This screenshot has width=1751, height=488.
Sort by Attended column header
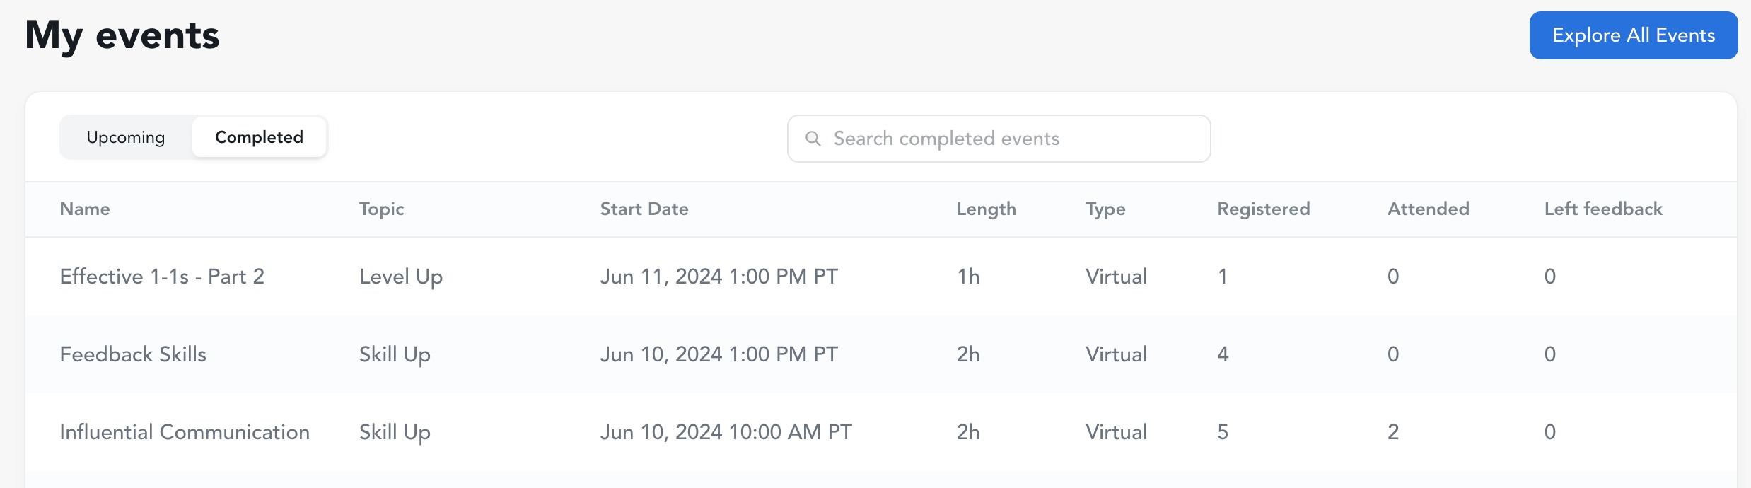(1429, 209)
